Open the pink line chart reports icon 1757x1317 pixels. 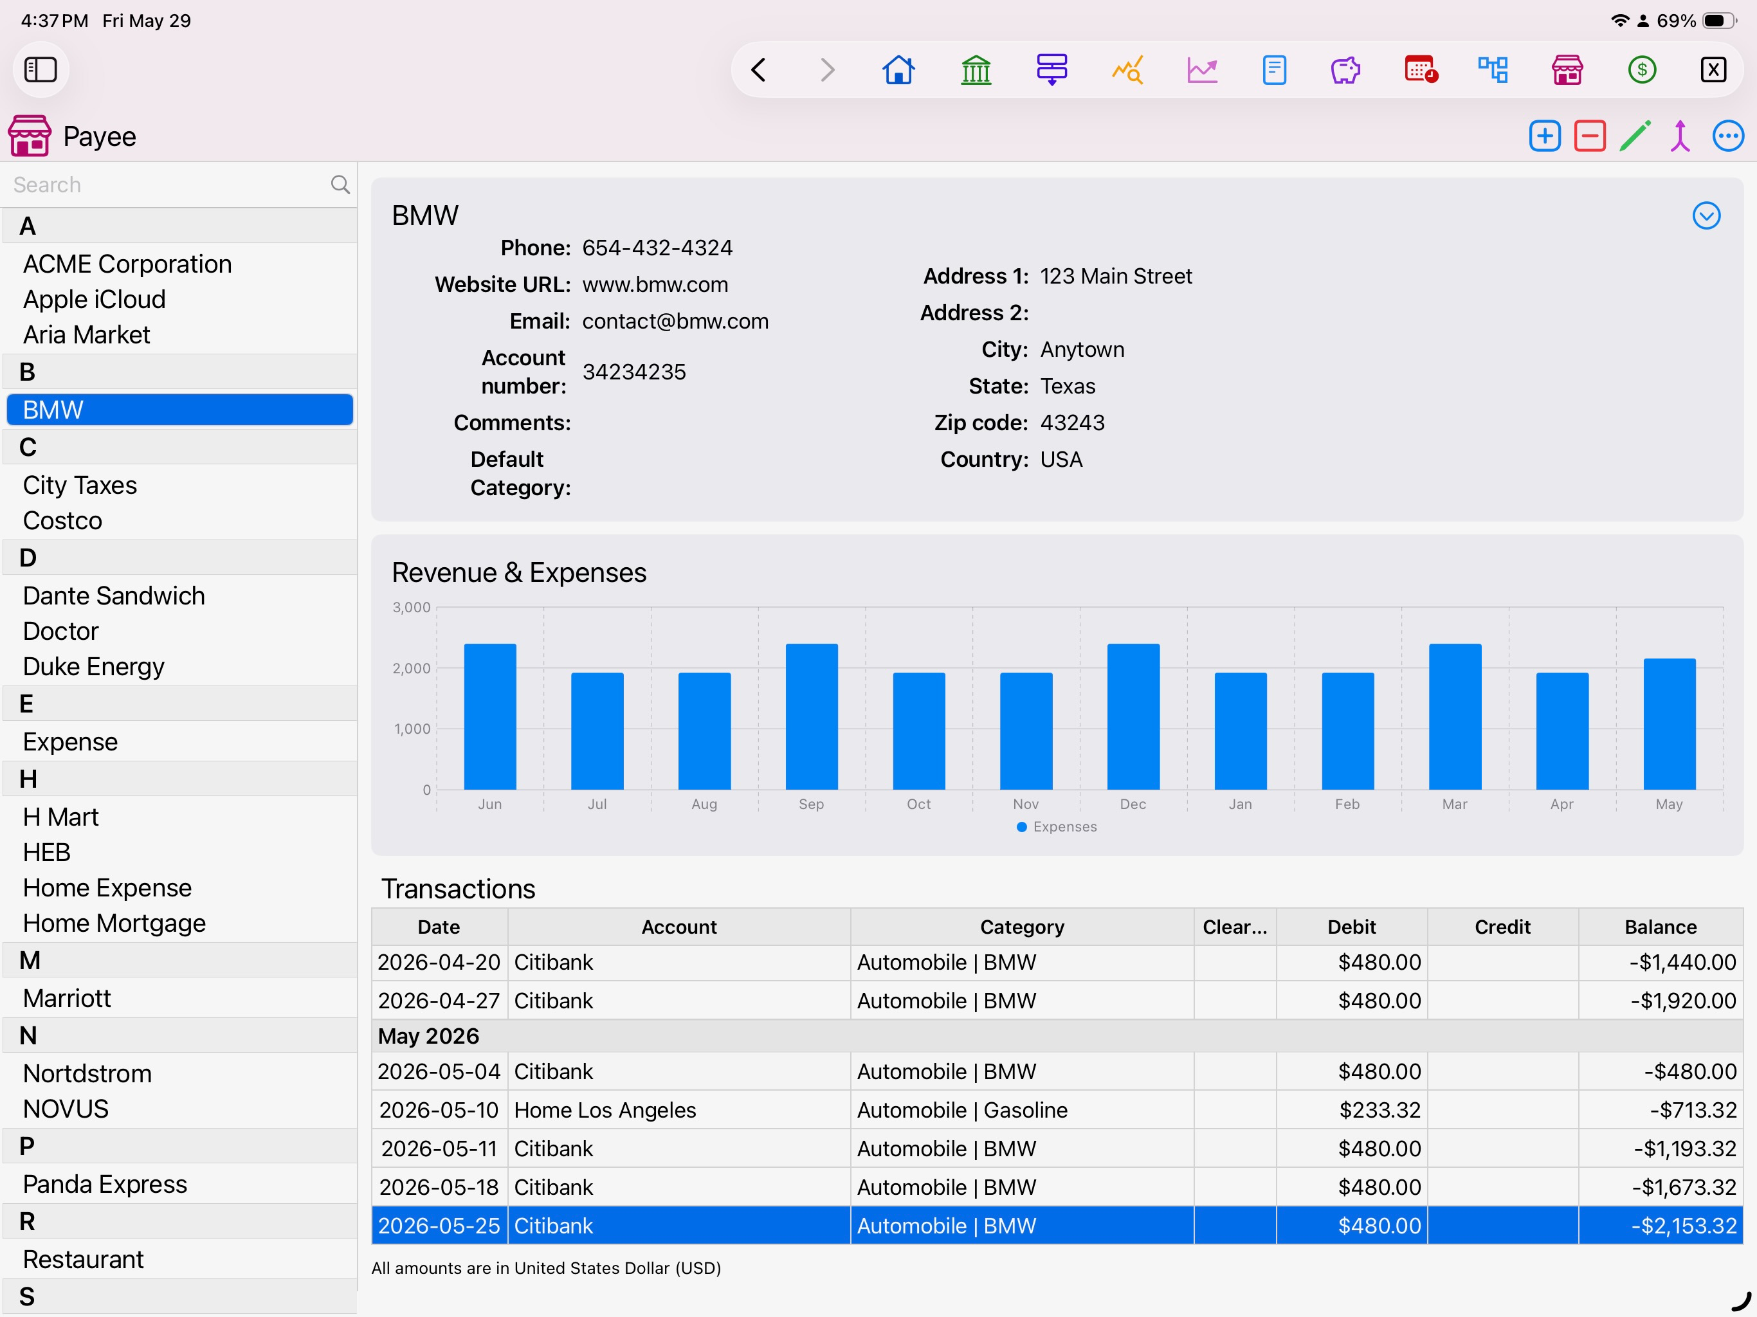(1202, 70)
